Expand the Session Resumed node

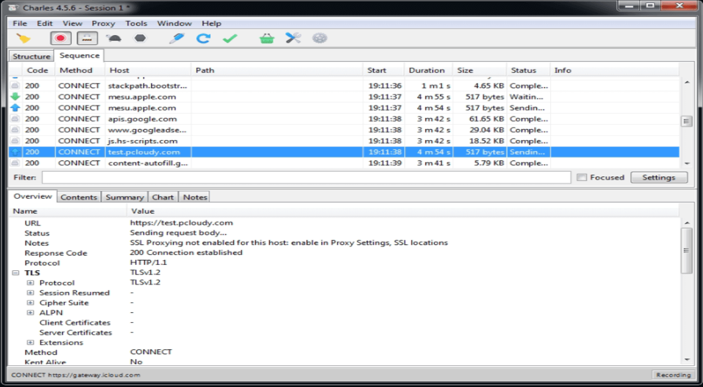[x=31, y=293]
